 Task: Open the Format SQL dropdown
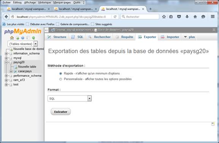[x=70, y=99]
